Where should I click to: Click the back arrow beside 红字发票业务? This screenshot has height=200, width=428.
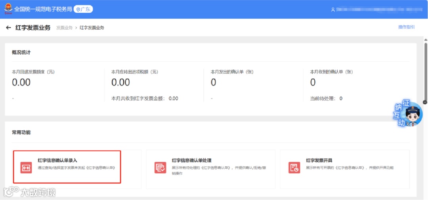click(8, 28)
